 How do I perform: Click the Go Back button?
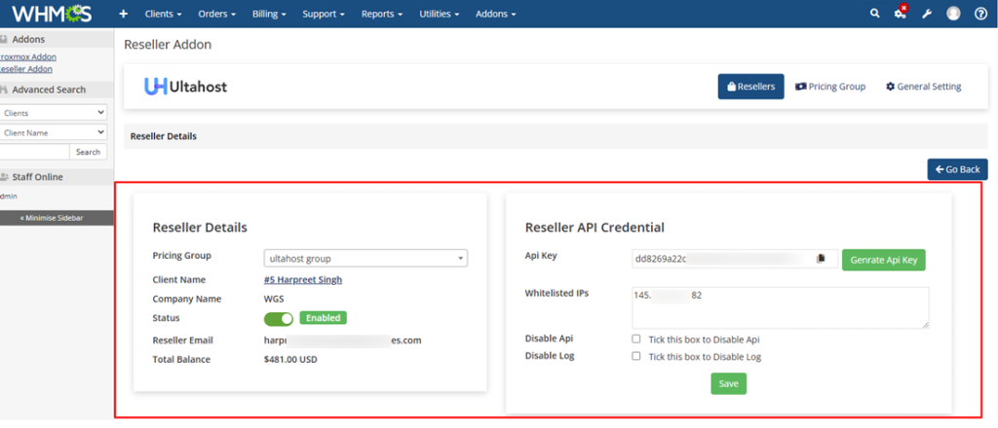pyautogui.click(x=957, y=169)
